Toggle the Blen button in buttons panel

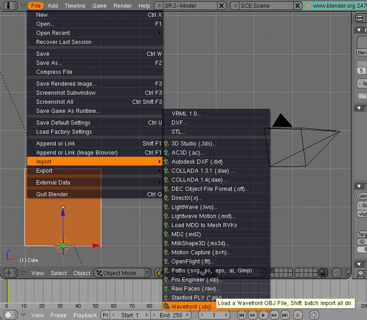(362, 53)
